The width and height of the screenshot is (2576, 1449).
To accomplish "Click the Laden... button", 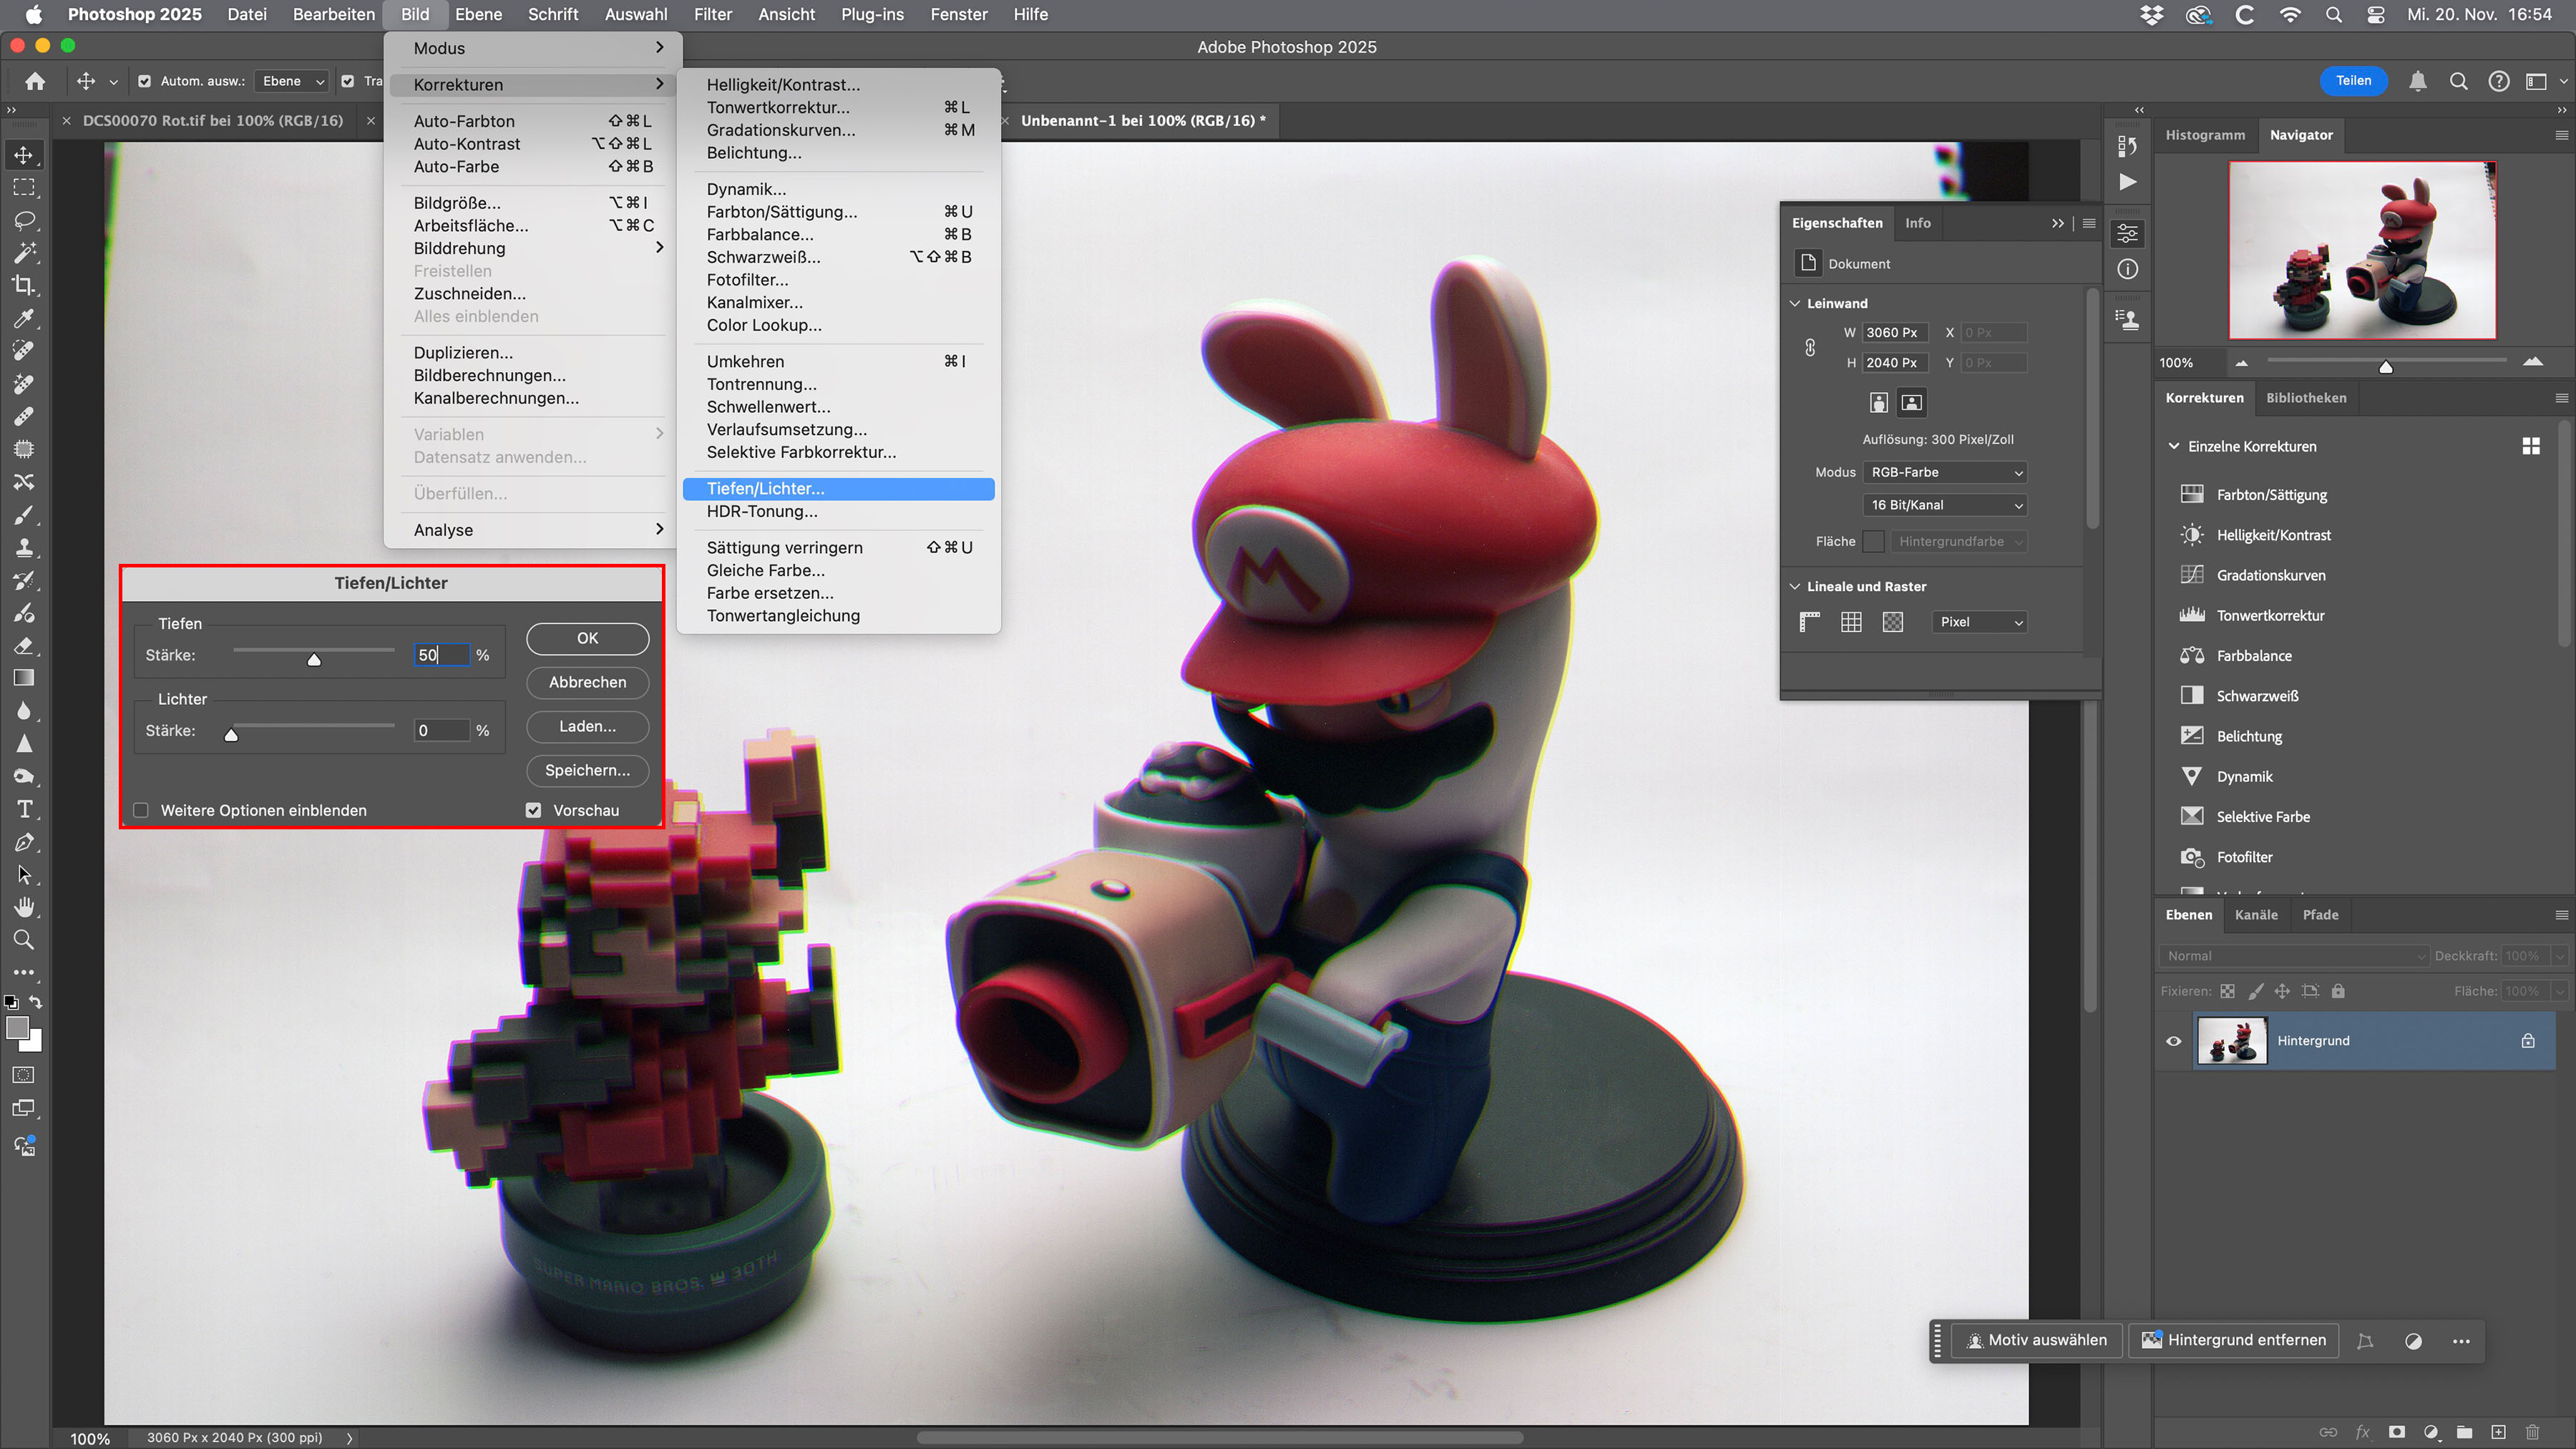I will [588, 726].
